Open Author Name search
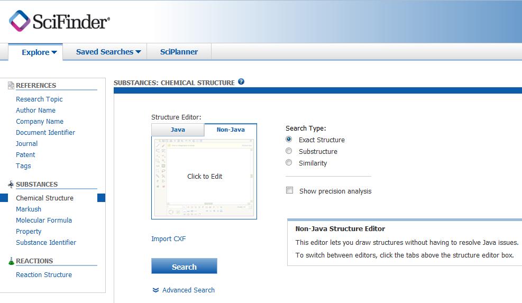 35,110
